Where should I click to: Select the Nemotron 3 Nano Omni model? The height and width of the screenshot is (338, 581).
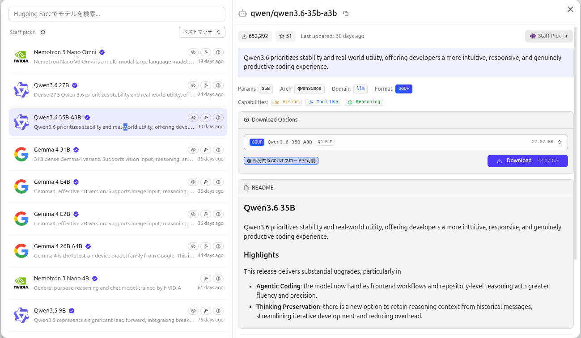tap(118, 57)
